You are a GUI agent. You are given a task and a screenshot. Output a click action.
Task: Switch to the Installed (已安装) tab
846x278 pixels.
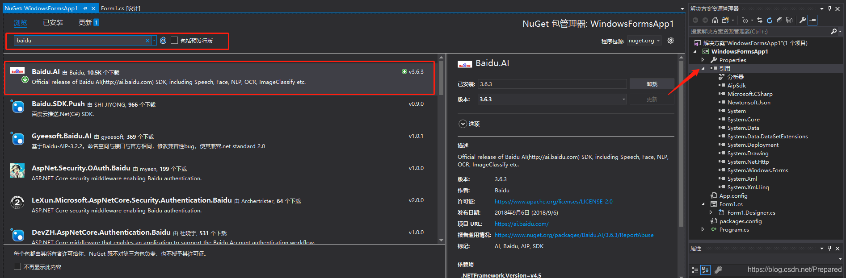(53, 23)
